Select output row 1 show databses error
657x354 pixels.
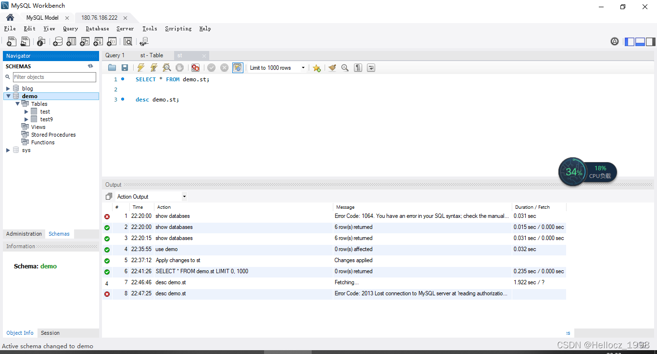pyautogui.click(x=334, y=216)
